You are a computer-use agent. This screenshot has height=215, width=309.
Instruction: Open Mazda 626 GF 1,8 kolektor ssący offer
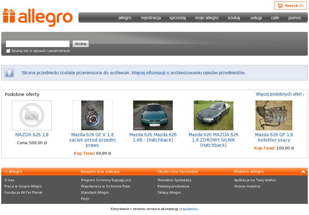pos(274,137)
